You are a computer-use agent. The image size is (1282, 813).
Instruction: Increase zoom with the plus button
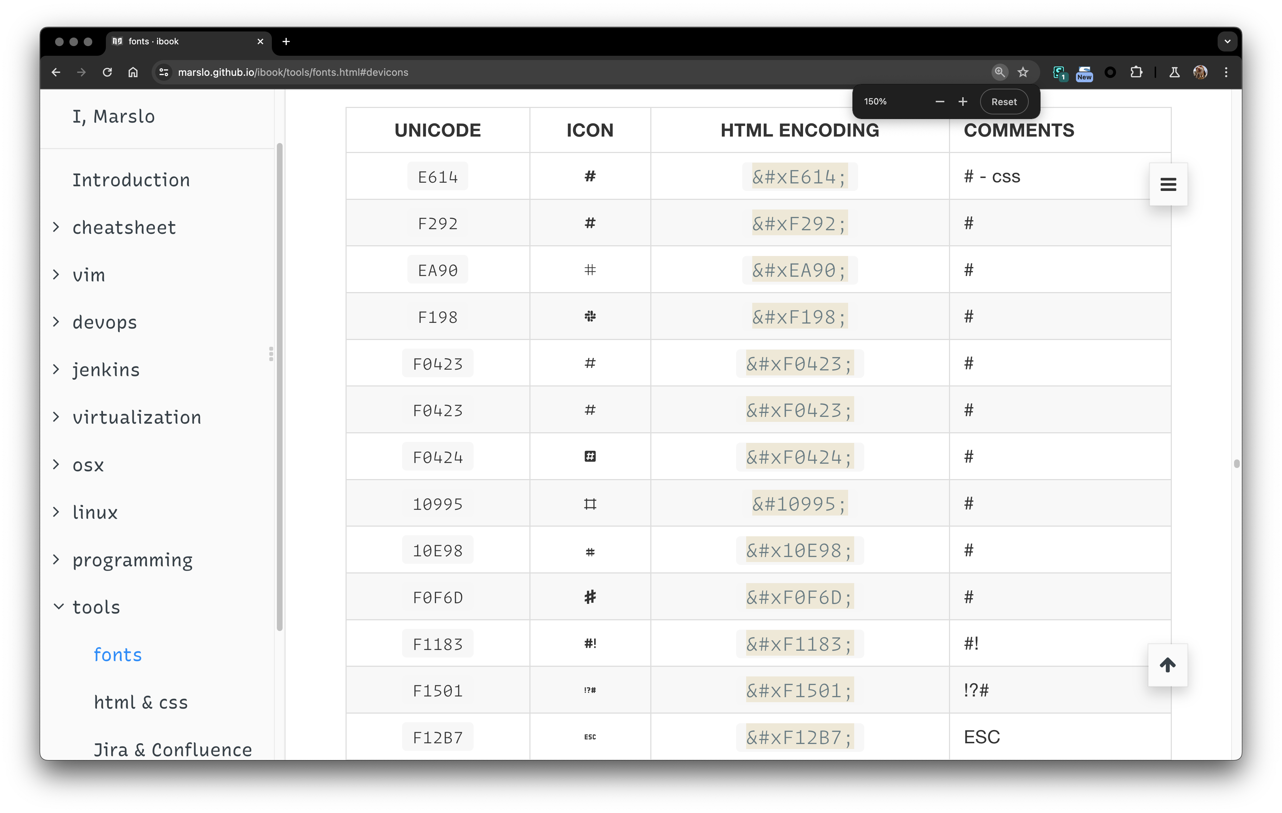(963, 102)
